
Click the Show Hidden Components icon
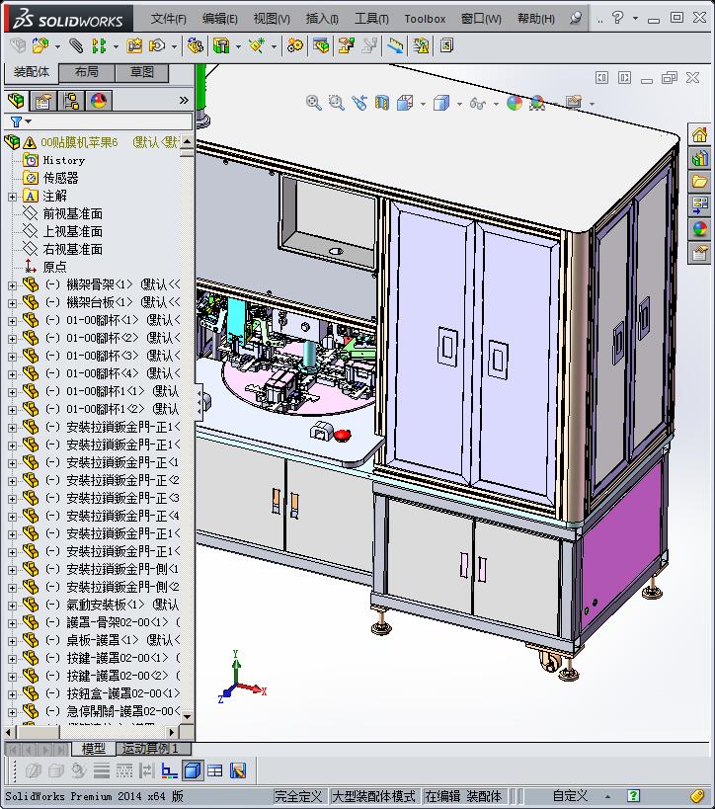click(195, 45)
